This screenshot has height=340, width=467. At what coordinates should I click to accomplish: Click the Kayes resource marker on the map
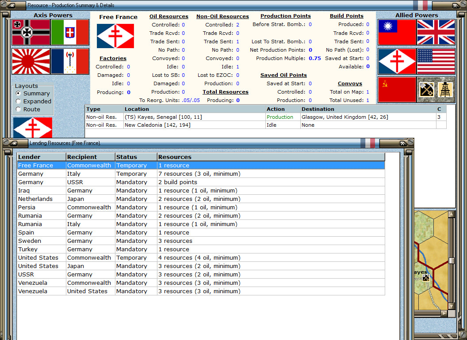(426, 278)
